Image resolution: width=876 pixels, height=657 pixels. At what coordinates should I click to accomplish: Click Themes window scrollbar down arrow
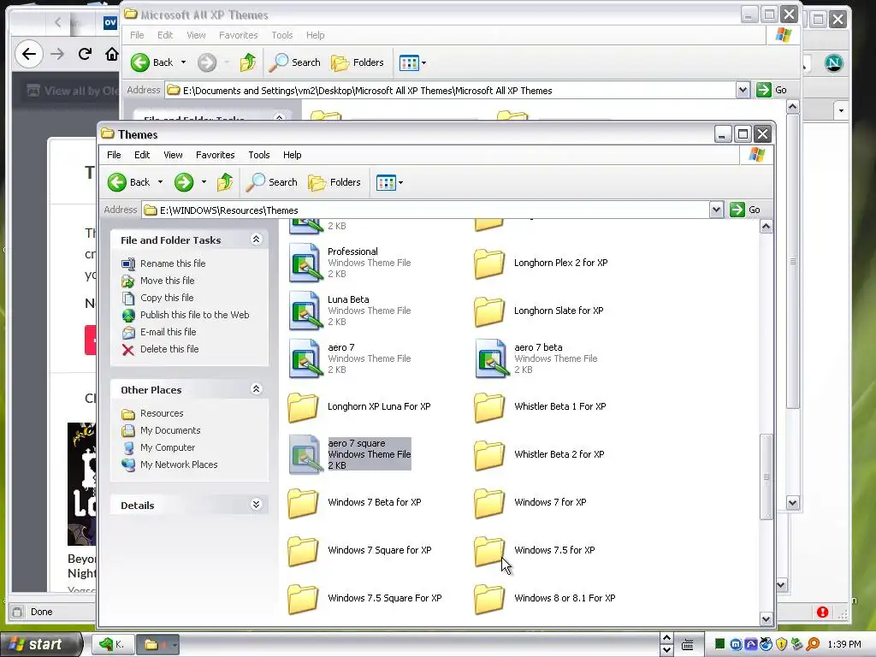pyautogui.click(x=766, y=619)
